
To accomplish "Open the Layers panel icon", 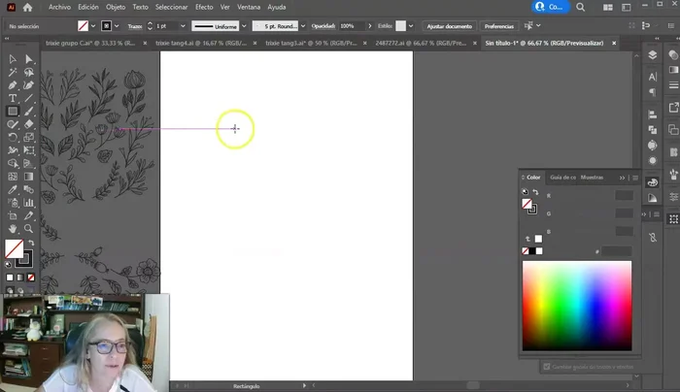I will (652, 55).
